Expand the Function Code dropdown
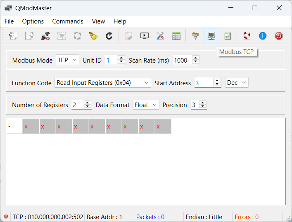This screenshot has width=292, height=222. click(102, 82)
